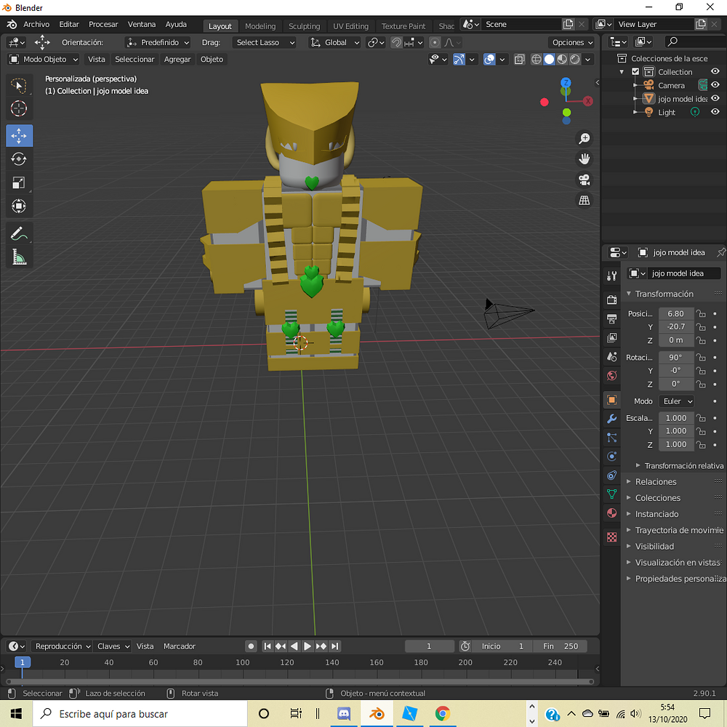
Task: Select the Move tool in the toolbar
Action: pos(19,135)
